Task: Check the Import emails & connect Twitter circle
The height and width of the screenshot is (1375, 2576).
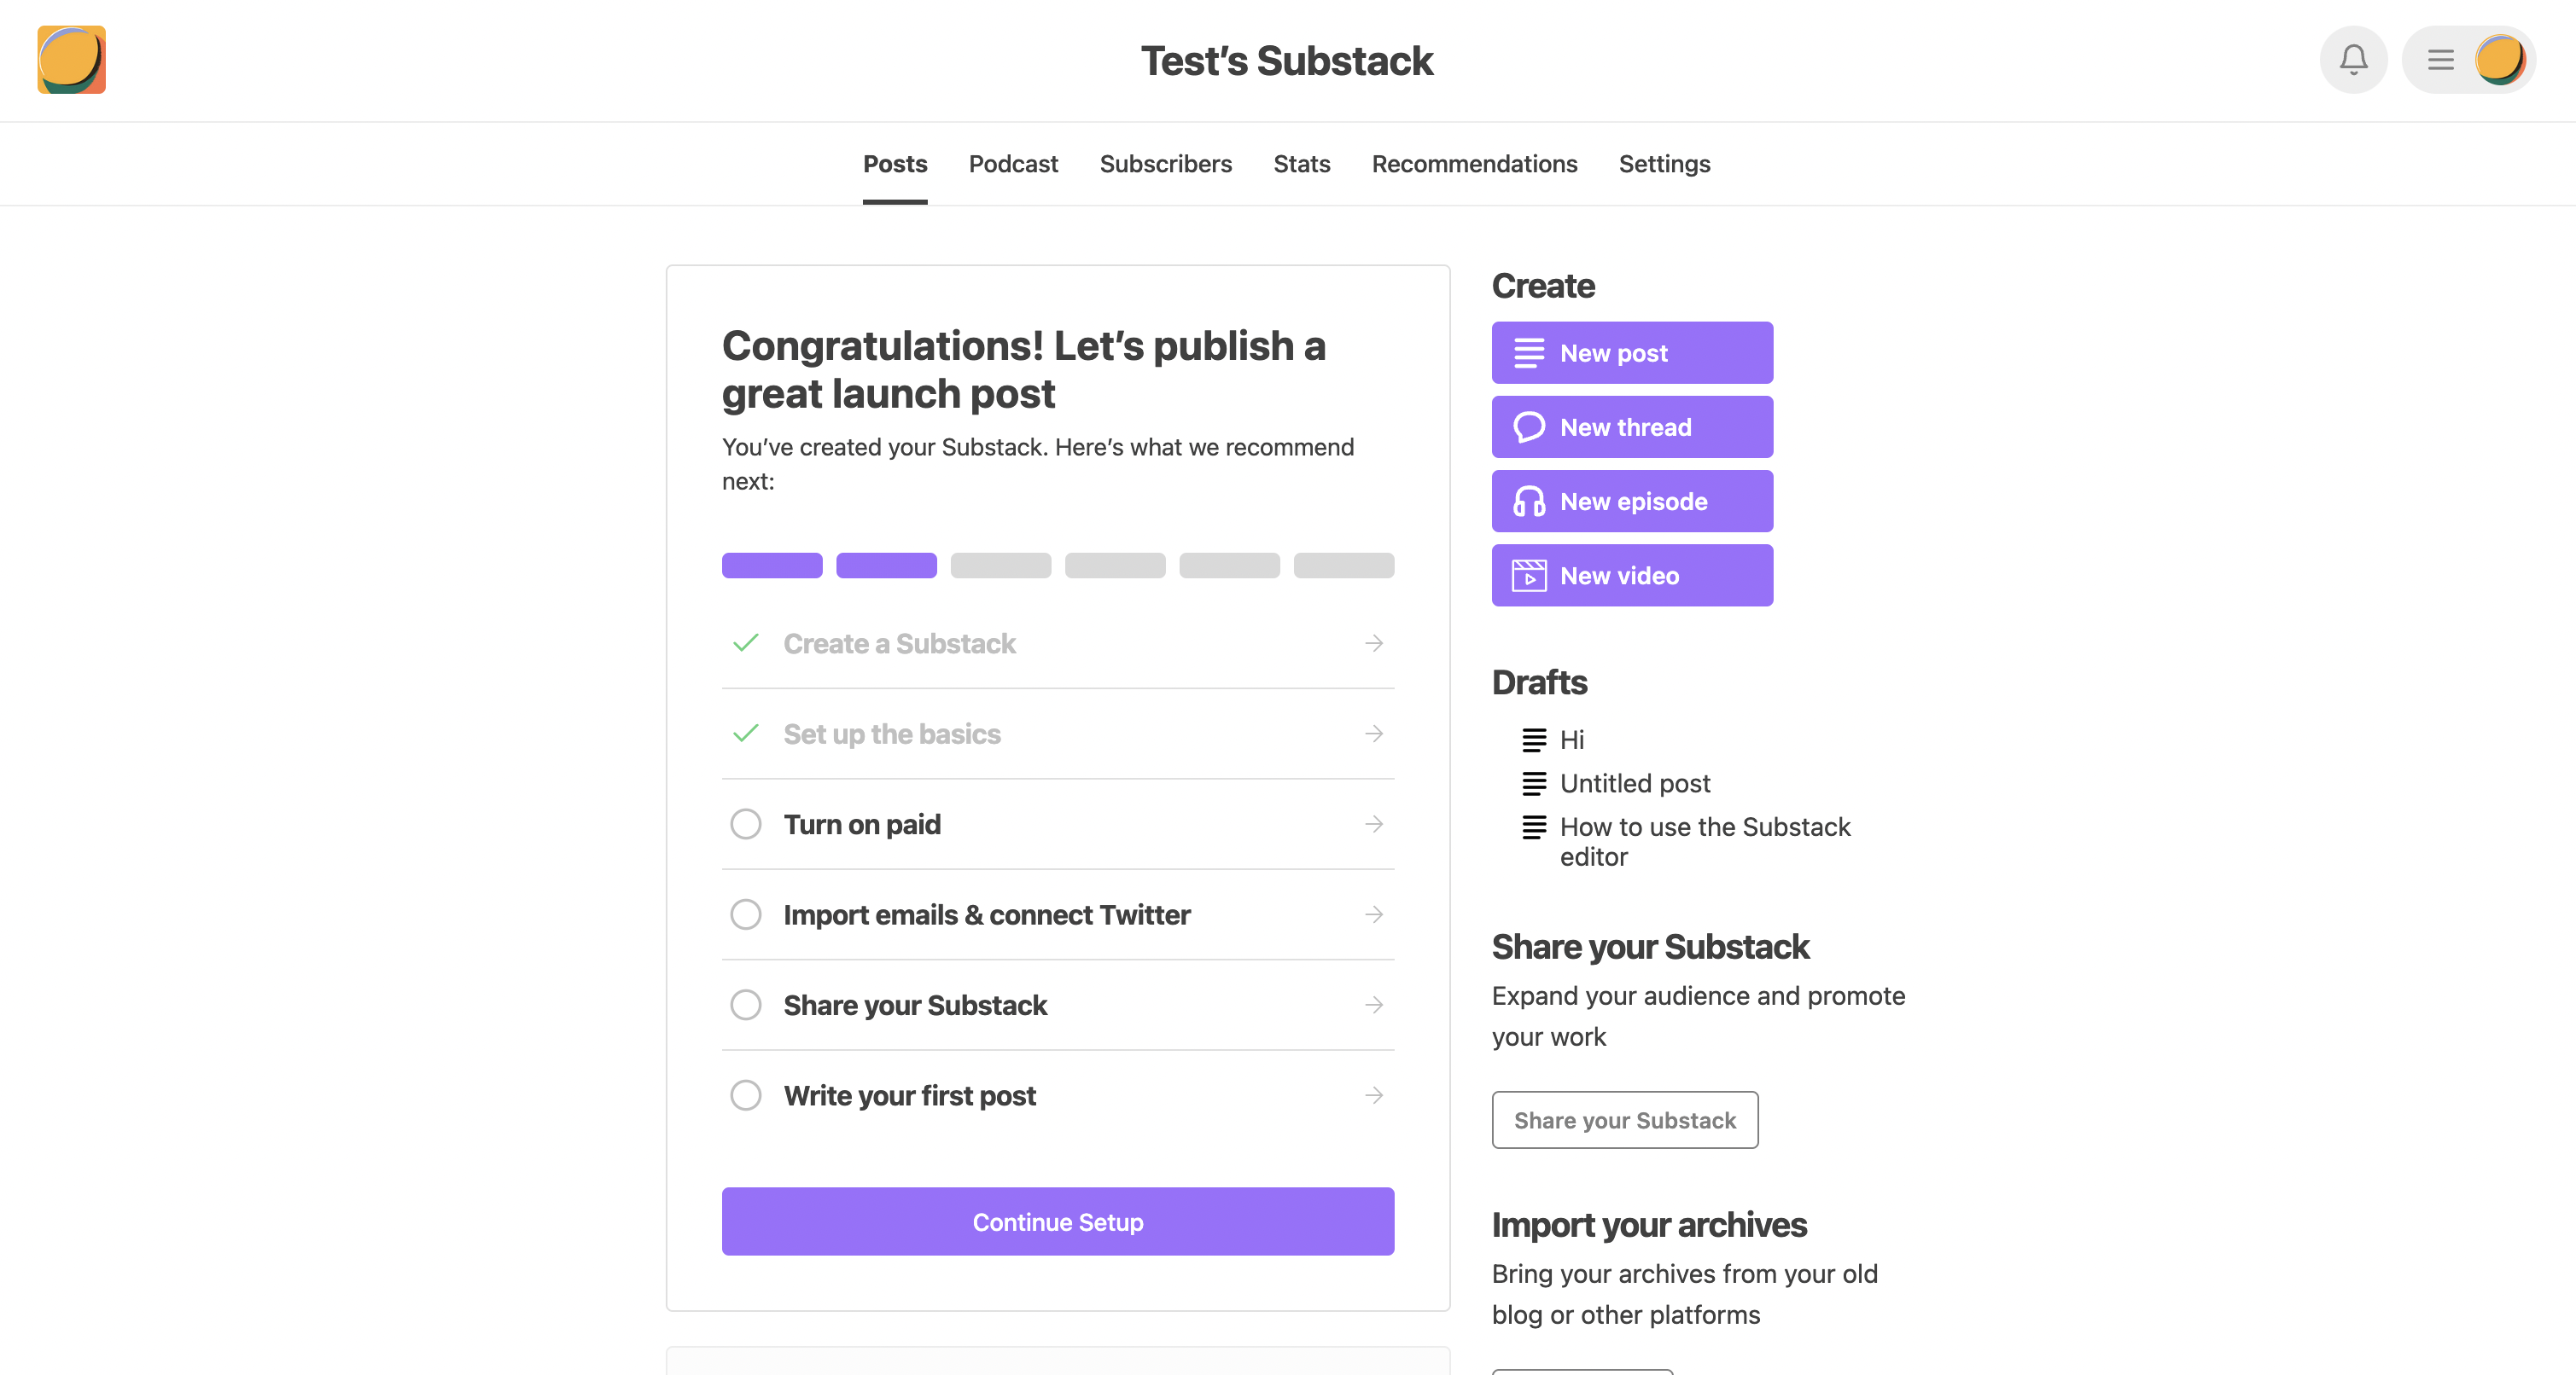Action: [745, 914]
